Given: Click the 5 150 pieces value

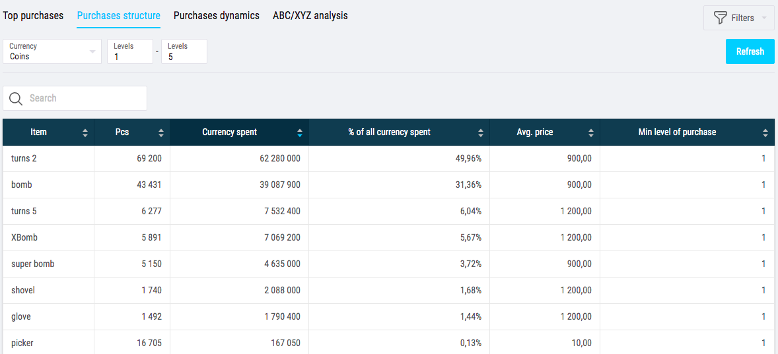Looking at the screenshot, I should click(x=151, y=264).
